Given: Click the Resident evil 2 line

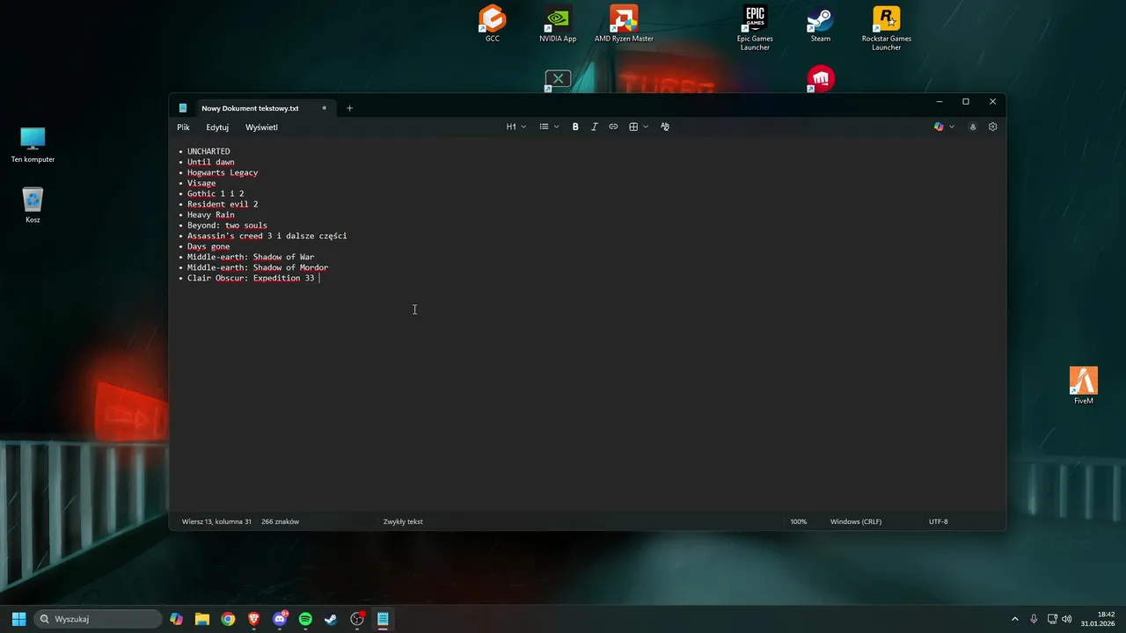Looking at the screenshot, I should pos(223,204).
